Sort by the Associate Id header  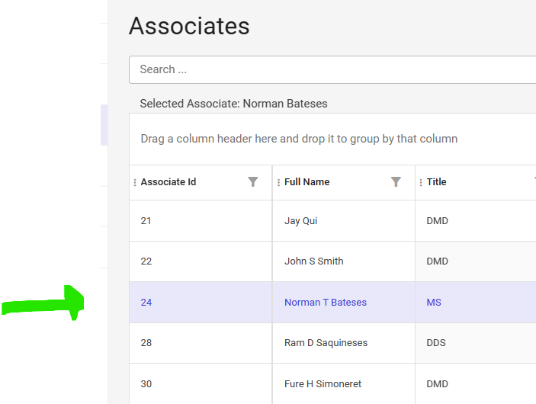169,182
